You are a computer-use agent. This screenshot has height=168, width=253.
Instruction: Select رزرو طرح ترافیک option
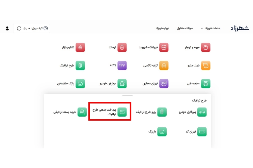151,112
